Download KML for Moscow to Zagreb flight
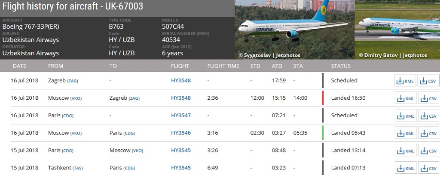440x175 pixels. click(x=406, y=98)
